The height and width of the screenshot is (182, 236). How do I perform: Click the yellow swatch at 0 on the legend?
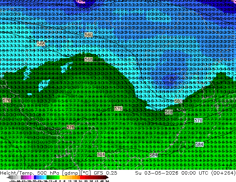pos(61,177)
